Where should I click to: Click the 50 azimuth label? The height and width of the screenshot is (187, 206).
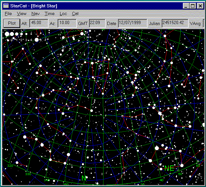coord(180,174)
